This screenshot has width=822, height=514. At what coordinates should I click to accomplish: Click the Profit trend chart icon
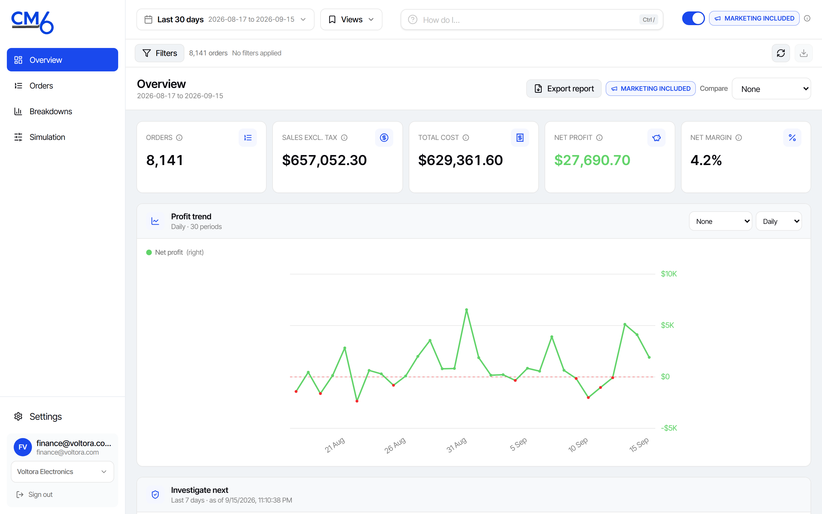pos(155,221)
